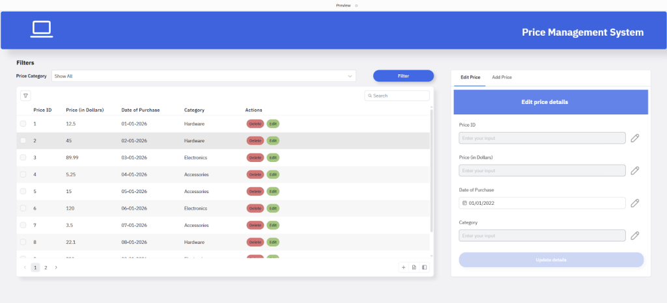Edit the row priced 89.99
This screenshot has height=303, width=667.
coord(273,157)
